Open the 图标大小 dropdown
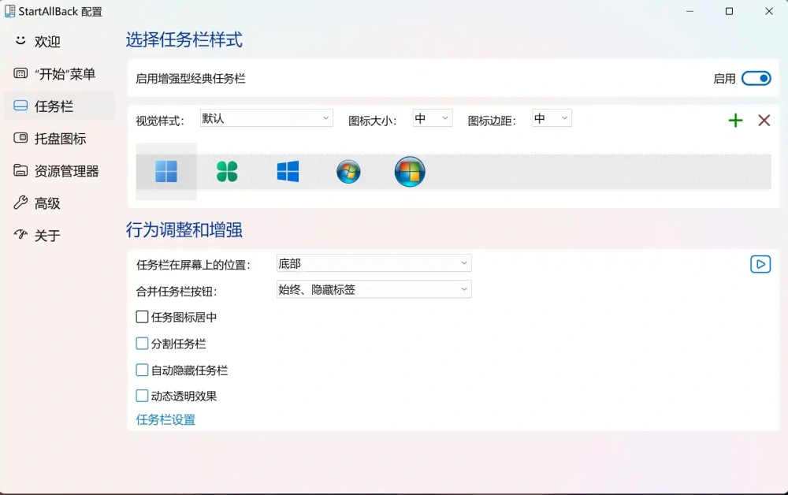The height and width of the screenshot is (495, 788). coord(433,118)
